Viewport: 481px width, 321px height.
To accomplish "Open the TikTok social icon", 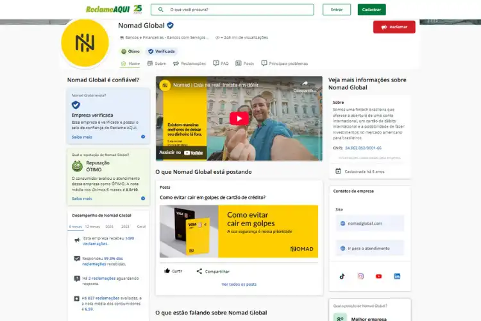I will click(x=342, y=276).
